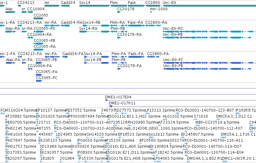
Task: Select protein CG30178-PA
Action: pyautogui.click(x=119, y=69)
